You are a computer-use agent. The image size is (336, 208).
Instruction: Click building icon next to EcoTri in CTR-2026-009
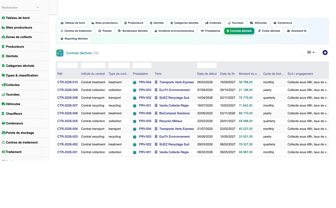coord(156,90)
